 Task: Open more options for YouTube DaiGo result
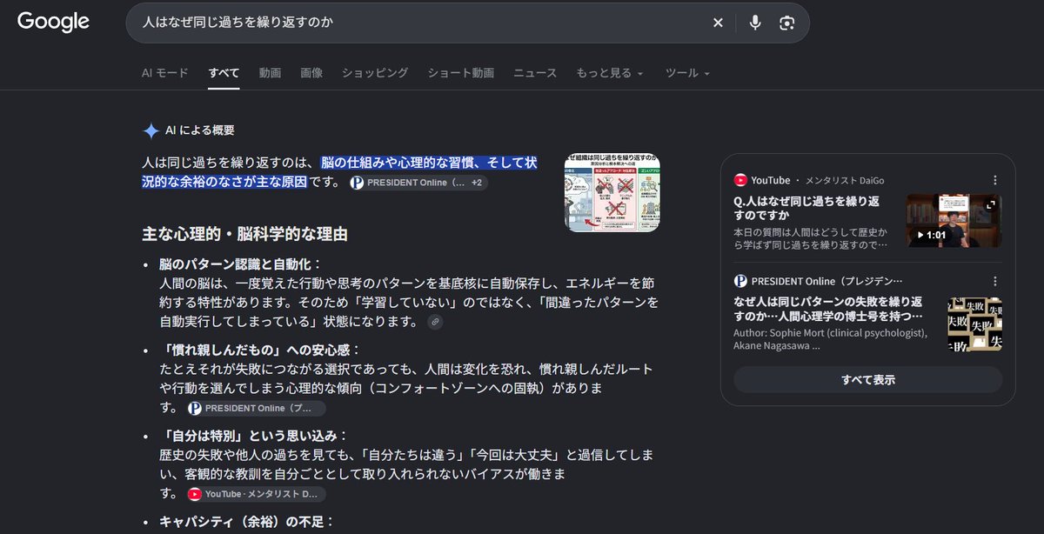tap(995, 180)
